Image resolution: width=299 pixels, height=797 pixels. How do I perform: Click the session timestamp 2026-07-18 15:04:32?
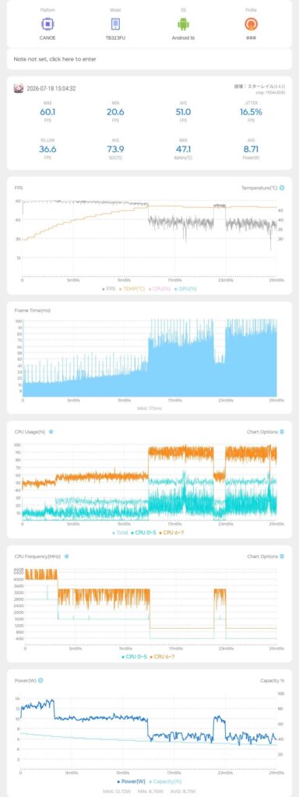pos(51,89)
